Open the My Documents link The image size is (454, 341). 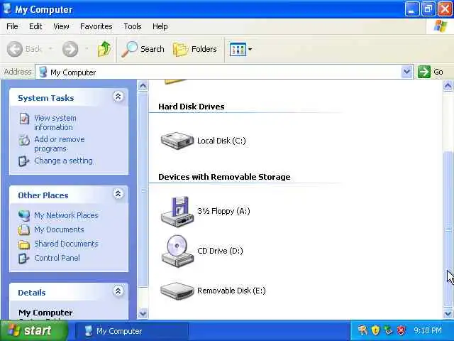point(59,229)
